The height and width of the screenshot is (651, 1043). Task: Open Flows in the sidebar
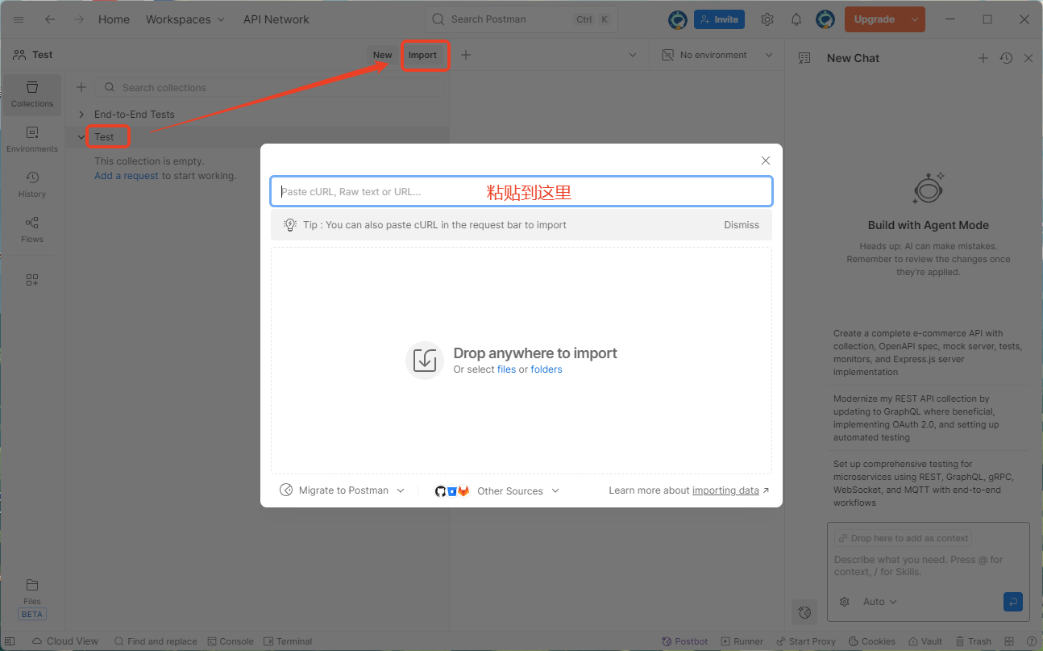coord(32,230)
